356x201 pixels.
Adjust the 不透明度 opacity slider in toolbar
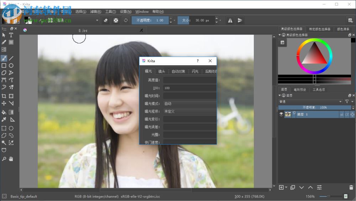[x=150, y=20]
